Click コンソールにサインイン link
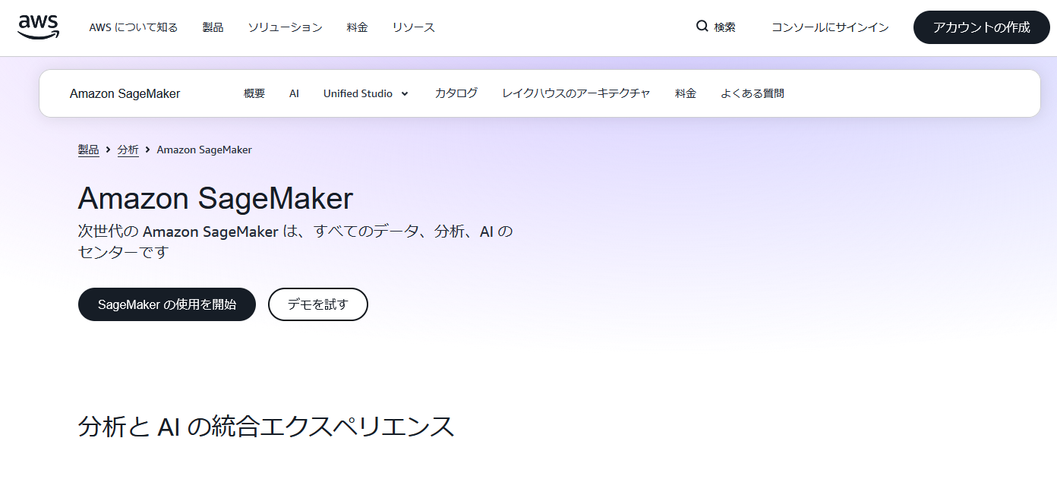 tap(829, 27)
